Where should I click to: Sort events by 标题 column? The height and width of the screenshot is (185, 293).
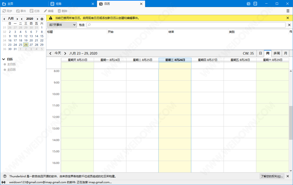(x=77, y=32)
